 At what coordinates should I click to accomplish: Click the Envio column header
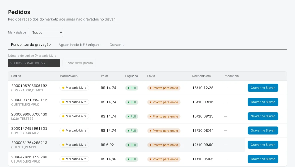(151, 76)
